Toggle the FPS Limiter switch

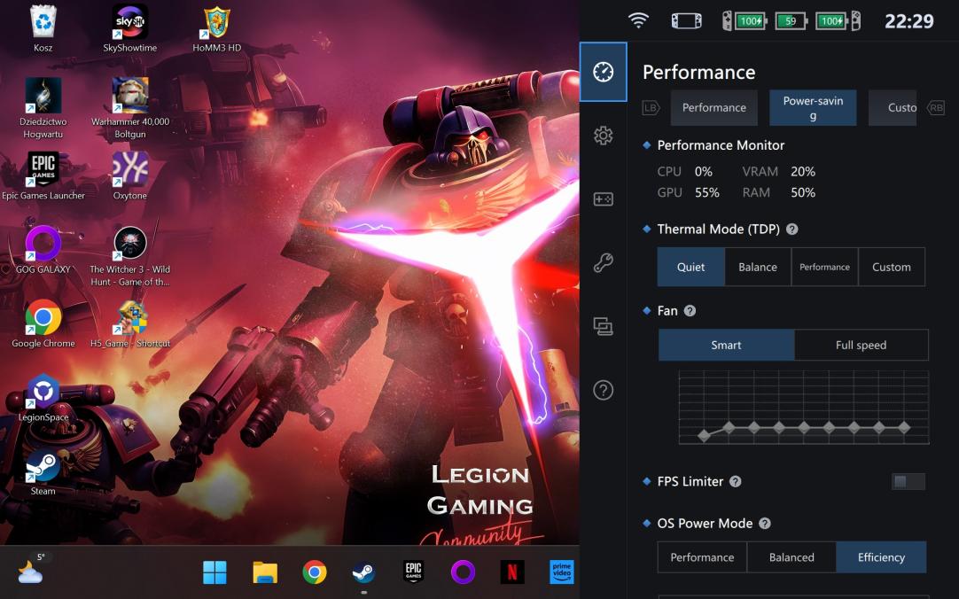pos(908,481)
